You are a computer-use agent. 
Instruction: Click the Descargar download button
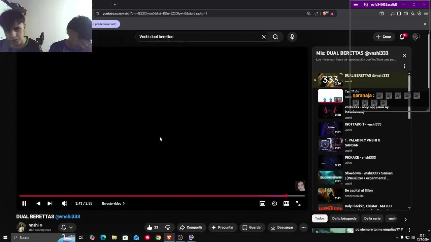click(x=282, y=228)
